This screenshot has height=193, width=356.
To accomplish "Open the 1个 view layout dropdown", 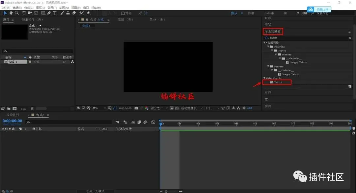I will click(x=212, y=108).
